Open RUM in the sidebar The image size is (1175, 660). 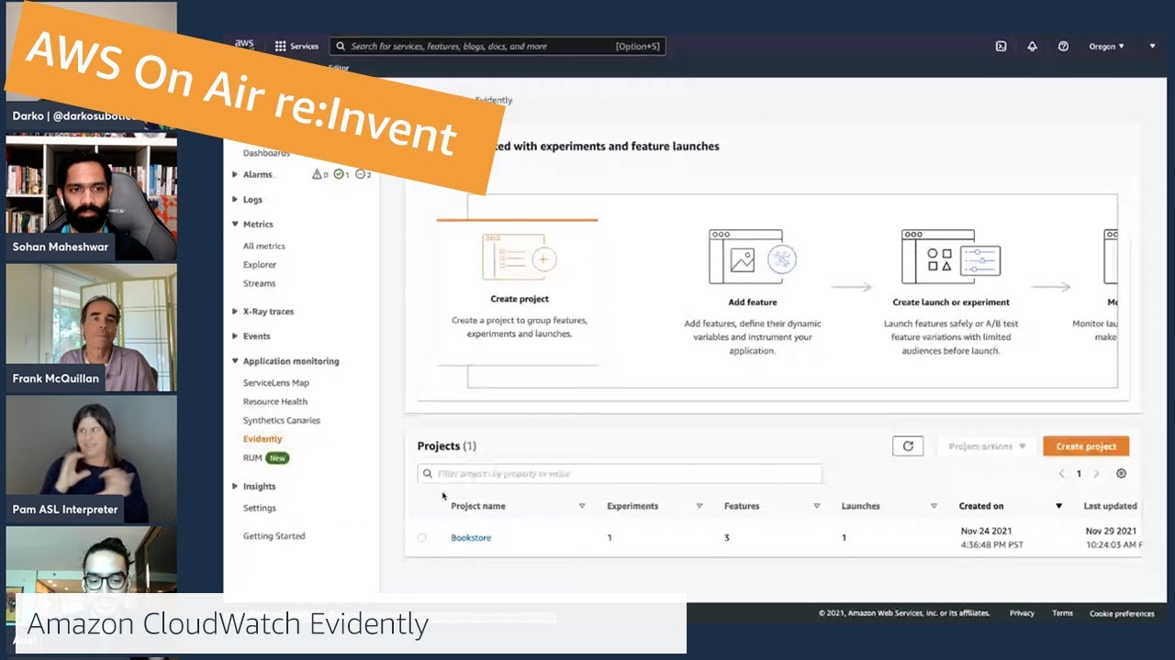[x=252, y=457]
